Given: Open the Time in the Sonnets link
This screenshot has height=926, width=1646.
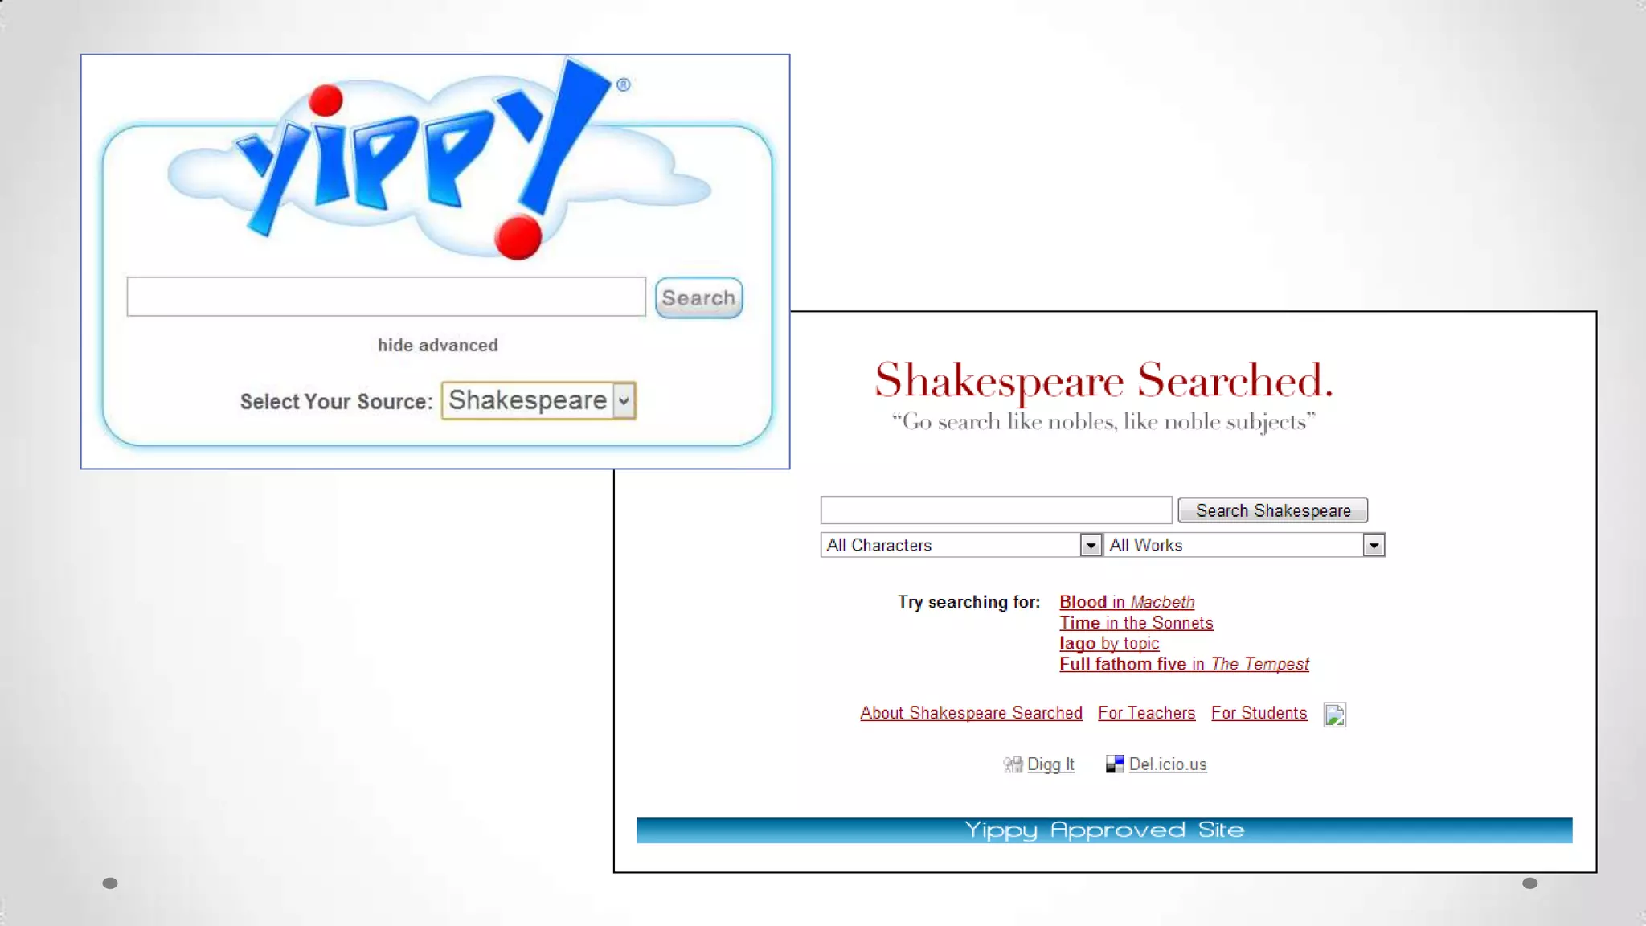Looking at the screenshot, I should point(1136,623).
